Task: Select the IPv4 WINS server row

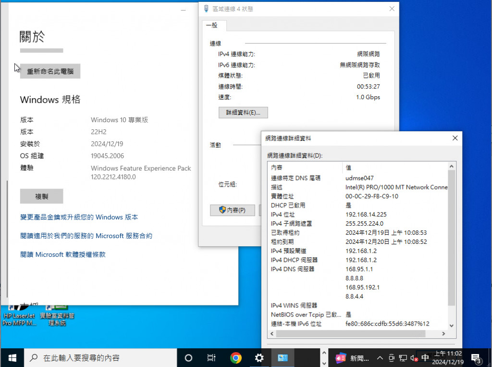Action: 358,305
